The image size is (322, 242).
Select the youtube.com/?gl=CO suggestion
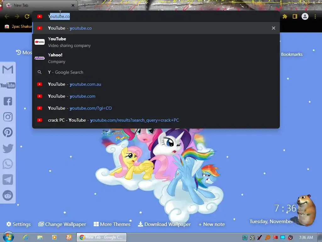pos(156,108)
